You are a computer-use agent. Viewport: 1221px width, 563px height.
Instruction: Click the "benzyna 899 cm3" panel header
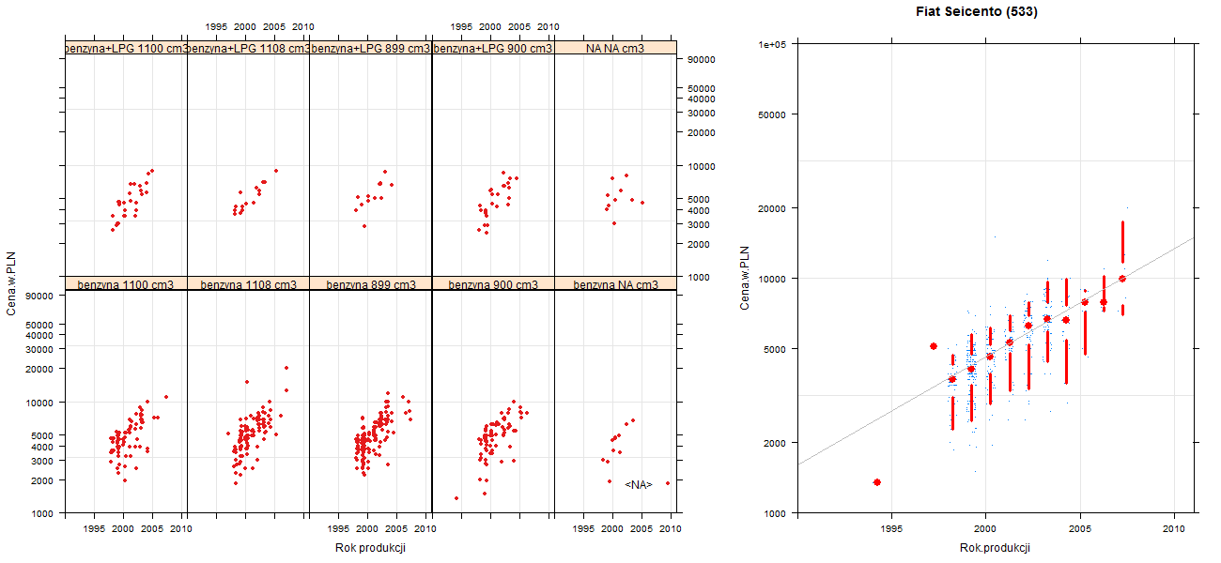tap(370, 284)
